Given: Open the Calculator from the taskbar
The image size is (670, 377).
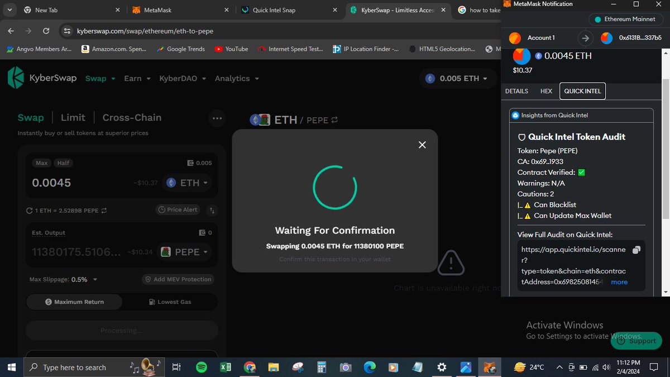Looking at the screenshot, I should tap(321, 367).
